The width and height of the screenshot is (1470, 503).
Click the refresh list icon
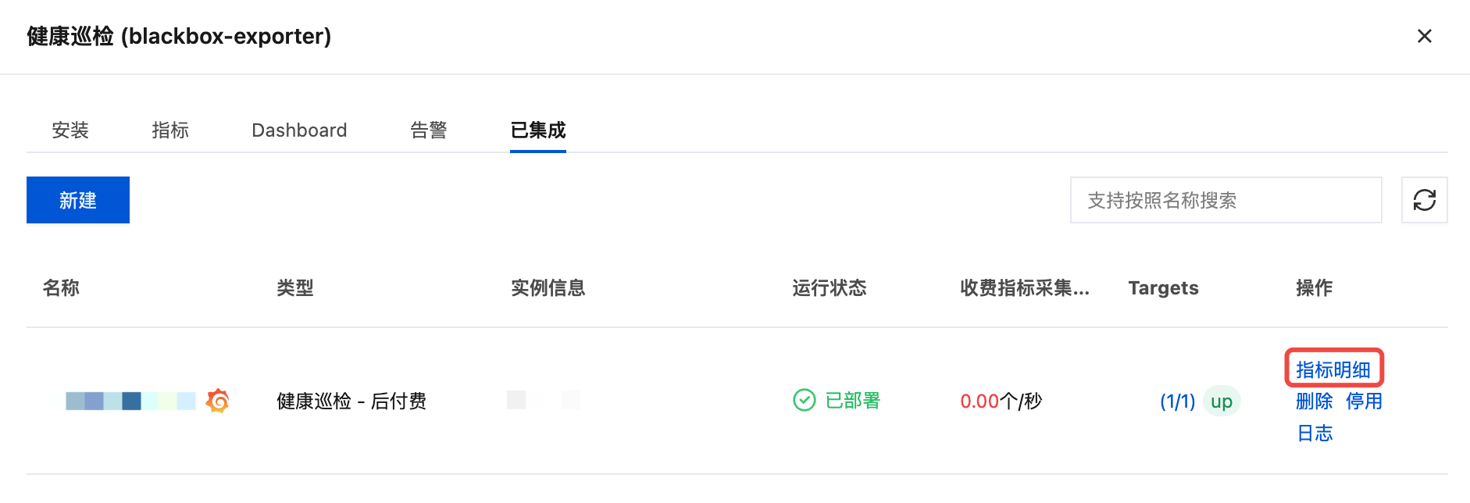pyautogui.click(x=1424, y=200)
